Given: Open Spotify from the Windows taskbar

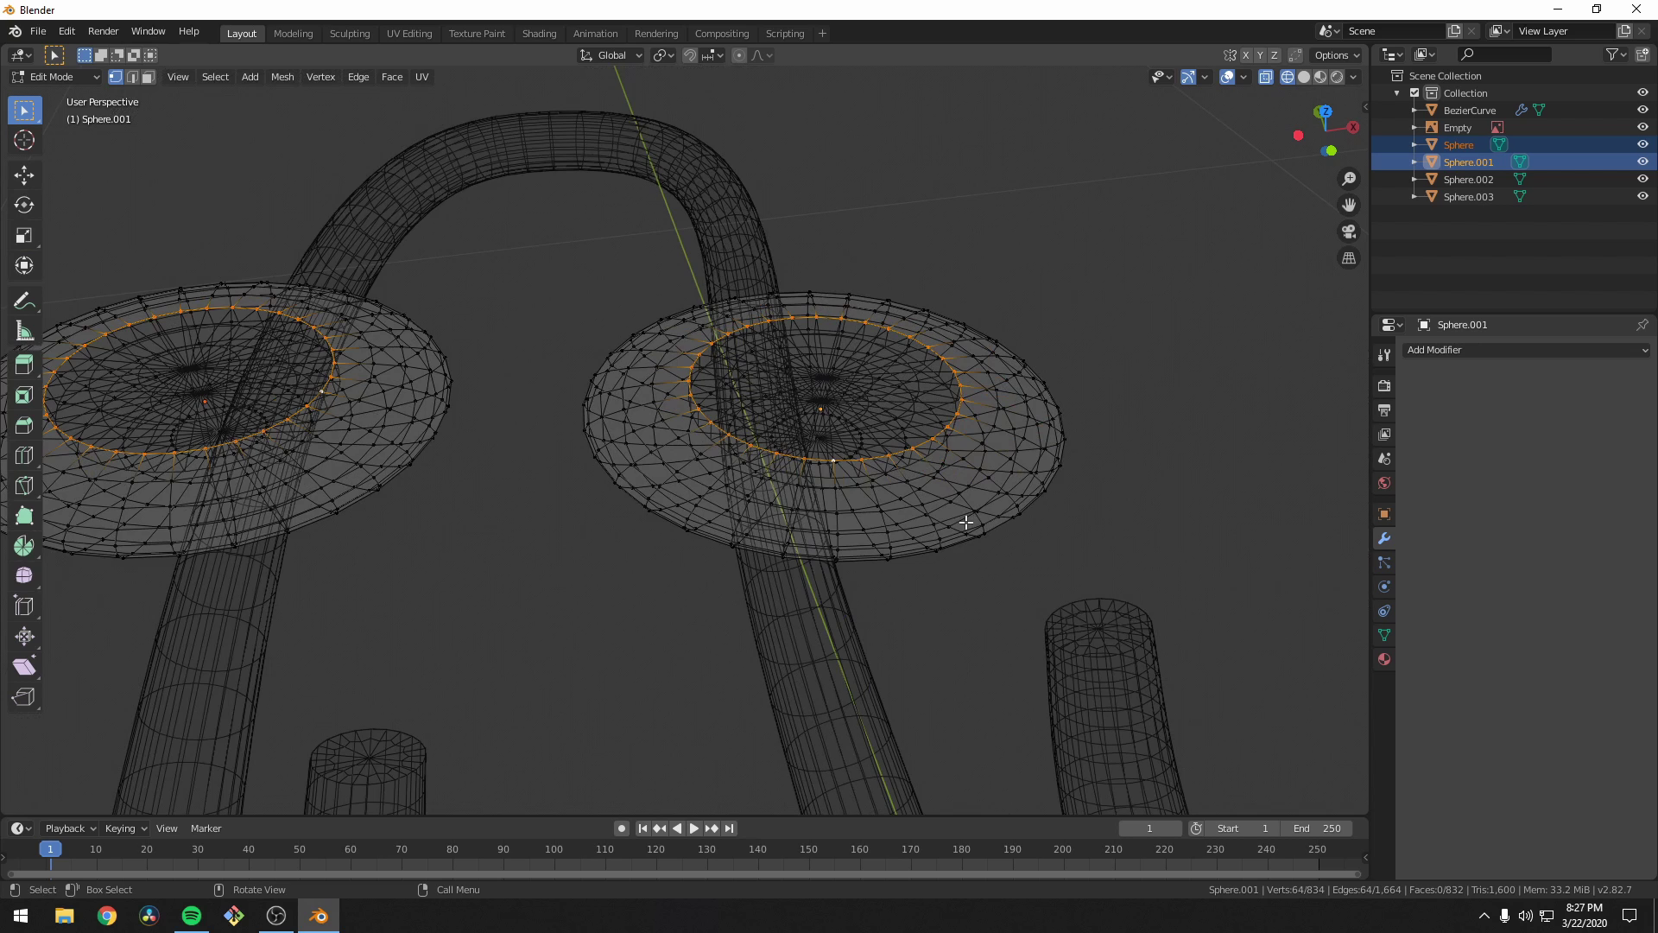Looking at the screenshot, I should coord(191,915).
